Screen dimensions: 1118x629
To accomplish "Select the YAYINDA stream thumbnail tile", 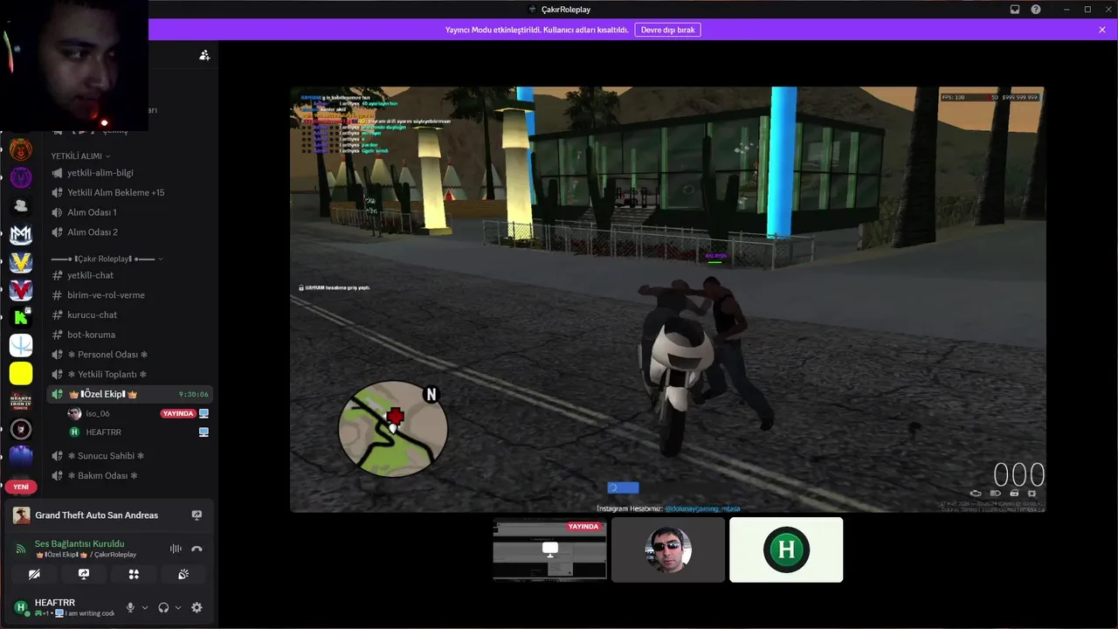I will point(549,550).
